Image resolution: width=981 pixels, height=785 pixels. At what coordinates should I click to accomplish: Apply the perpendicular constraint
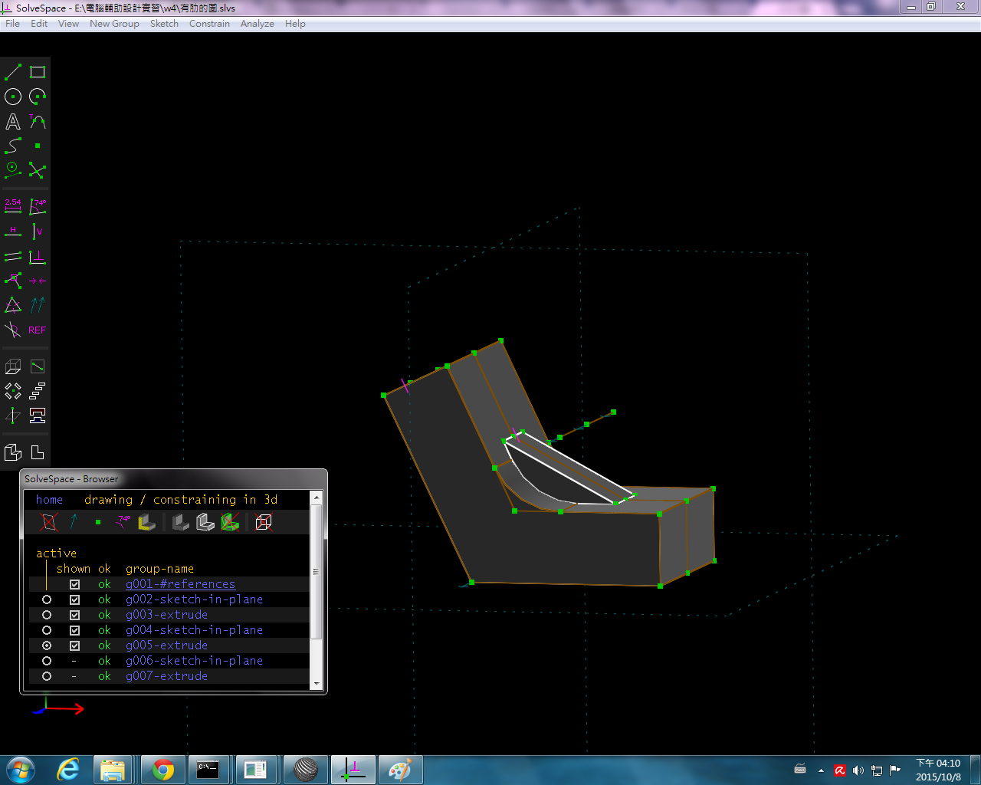38,256
